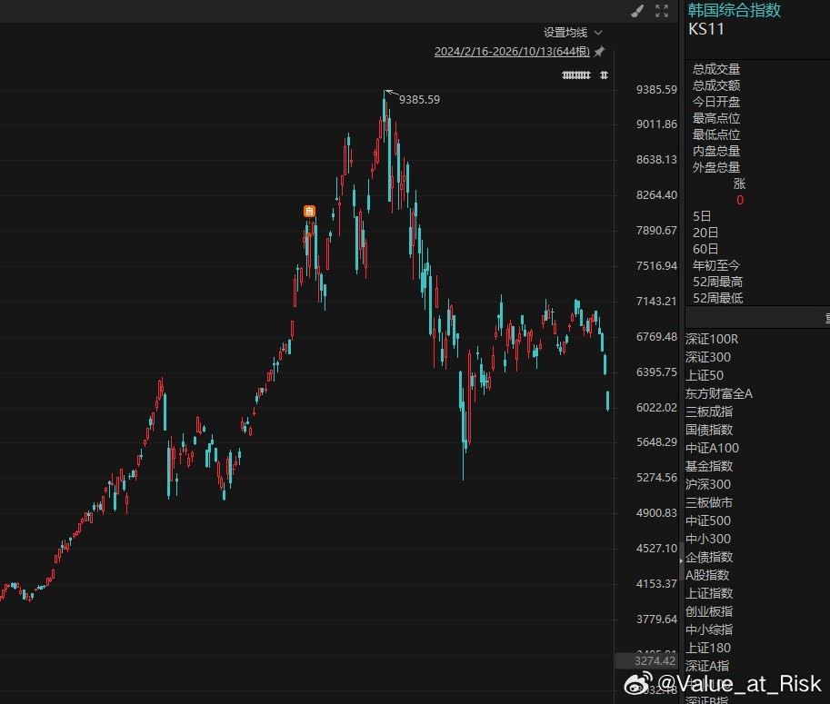Open the 设置均线 moving average dropdown
This screenshot has width=830, height=704.
(573, 33)
